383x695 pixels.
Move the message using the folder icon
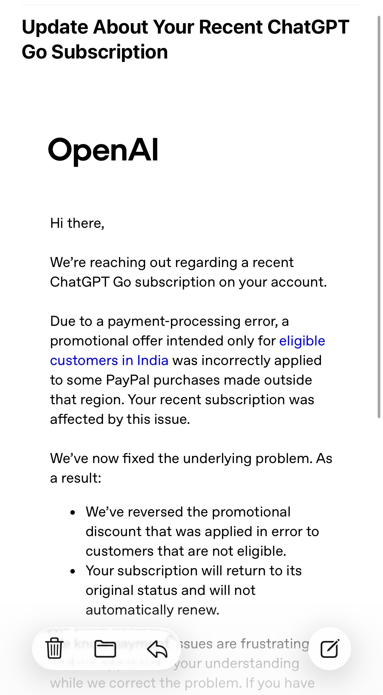(x=105, y=649)
